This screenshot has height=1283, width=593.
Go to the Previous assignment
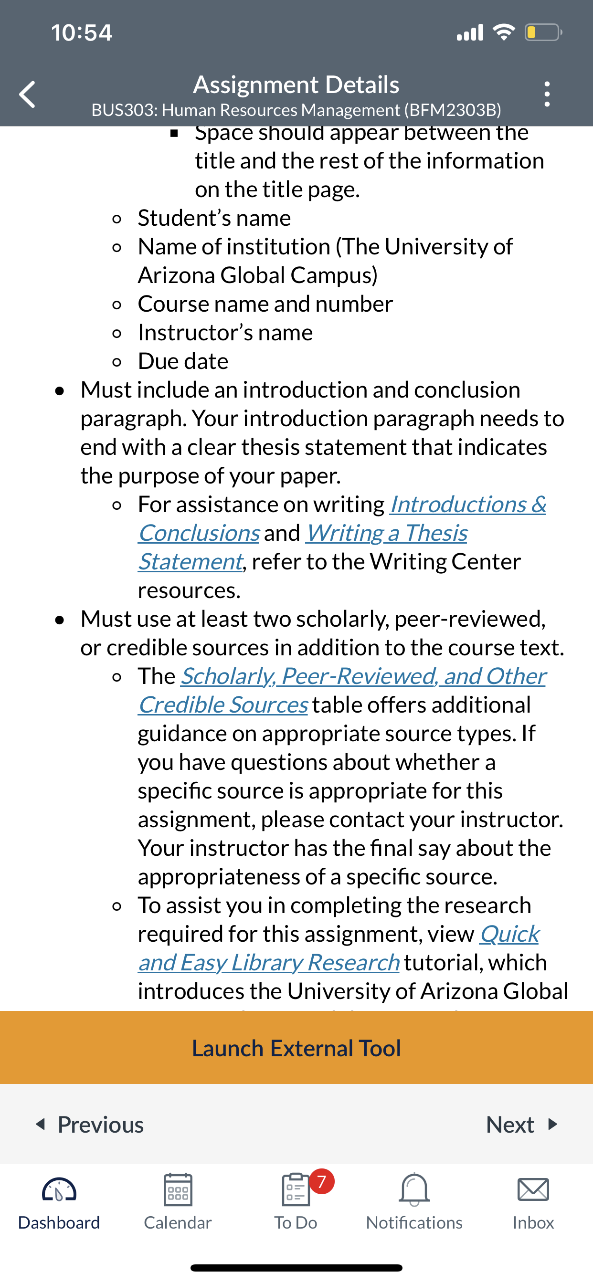(x=90, y=1124)
